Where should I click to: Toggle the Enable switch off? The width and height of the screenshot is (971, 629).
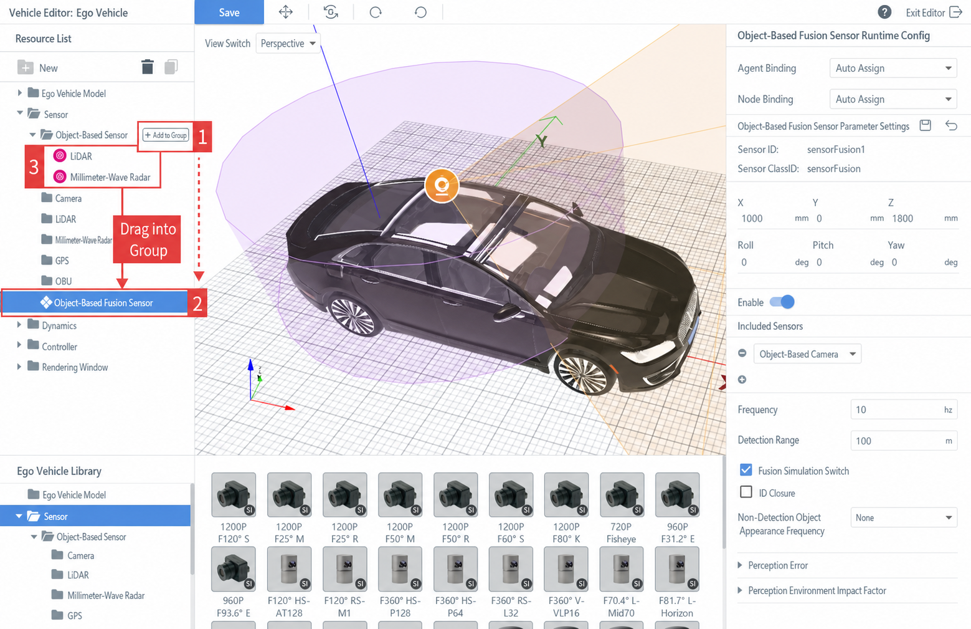click(782, 302)
